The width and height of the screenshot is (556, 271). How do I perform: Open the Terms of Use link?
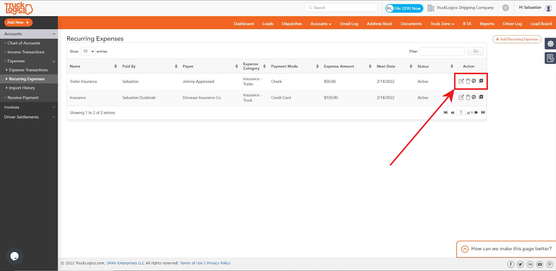click(191, 263)
